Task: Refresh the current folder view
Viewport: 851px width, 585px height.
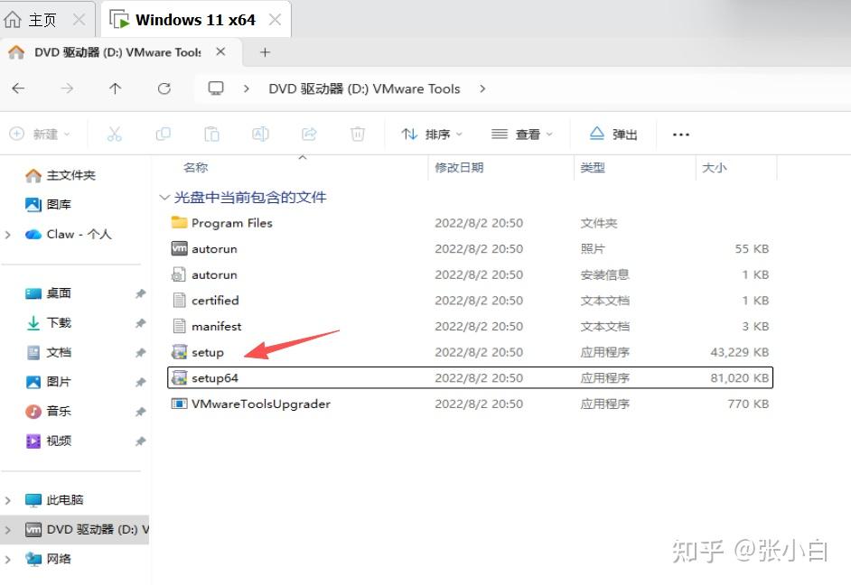Action: [x=164, y=88]
